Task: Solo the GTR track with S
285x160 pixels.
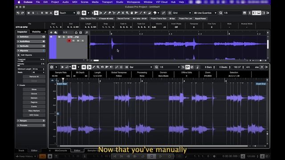Action: point(64,37)
